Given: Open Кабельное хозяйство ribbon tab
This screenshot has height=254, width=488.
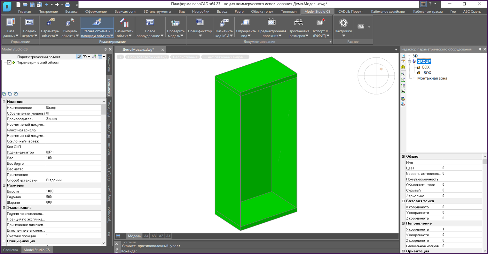Looking at the screenshot, I should 388,11.
